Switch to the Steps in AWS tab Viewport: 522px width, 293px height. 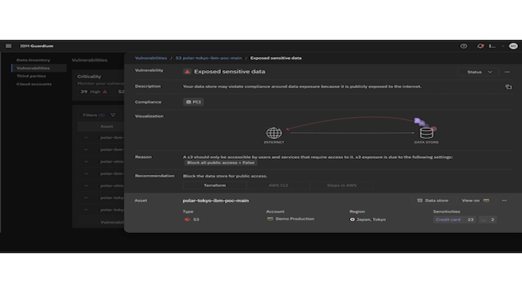341,186
